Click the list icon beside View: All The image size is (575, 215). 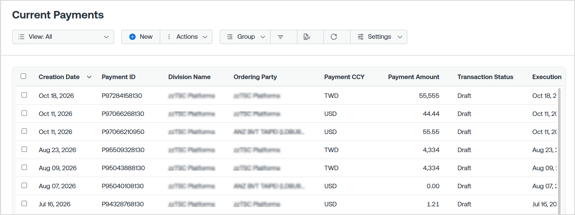[x=22, y=37]
